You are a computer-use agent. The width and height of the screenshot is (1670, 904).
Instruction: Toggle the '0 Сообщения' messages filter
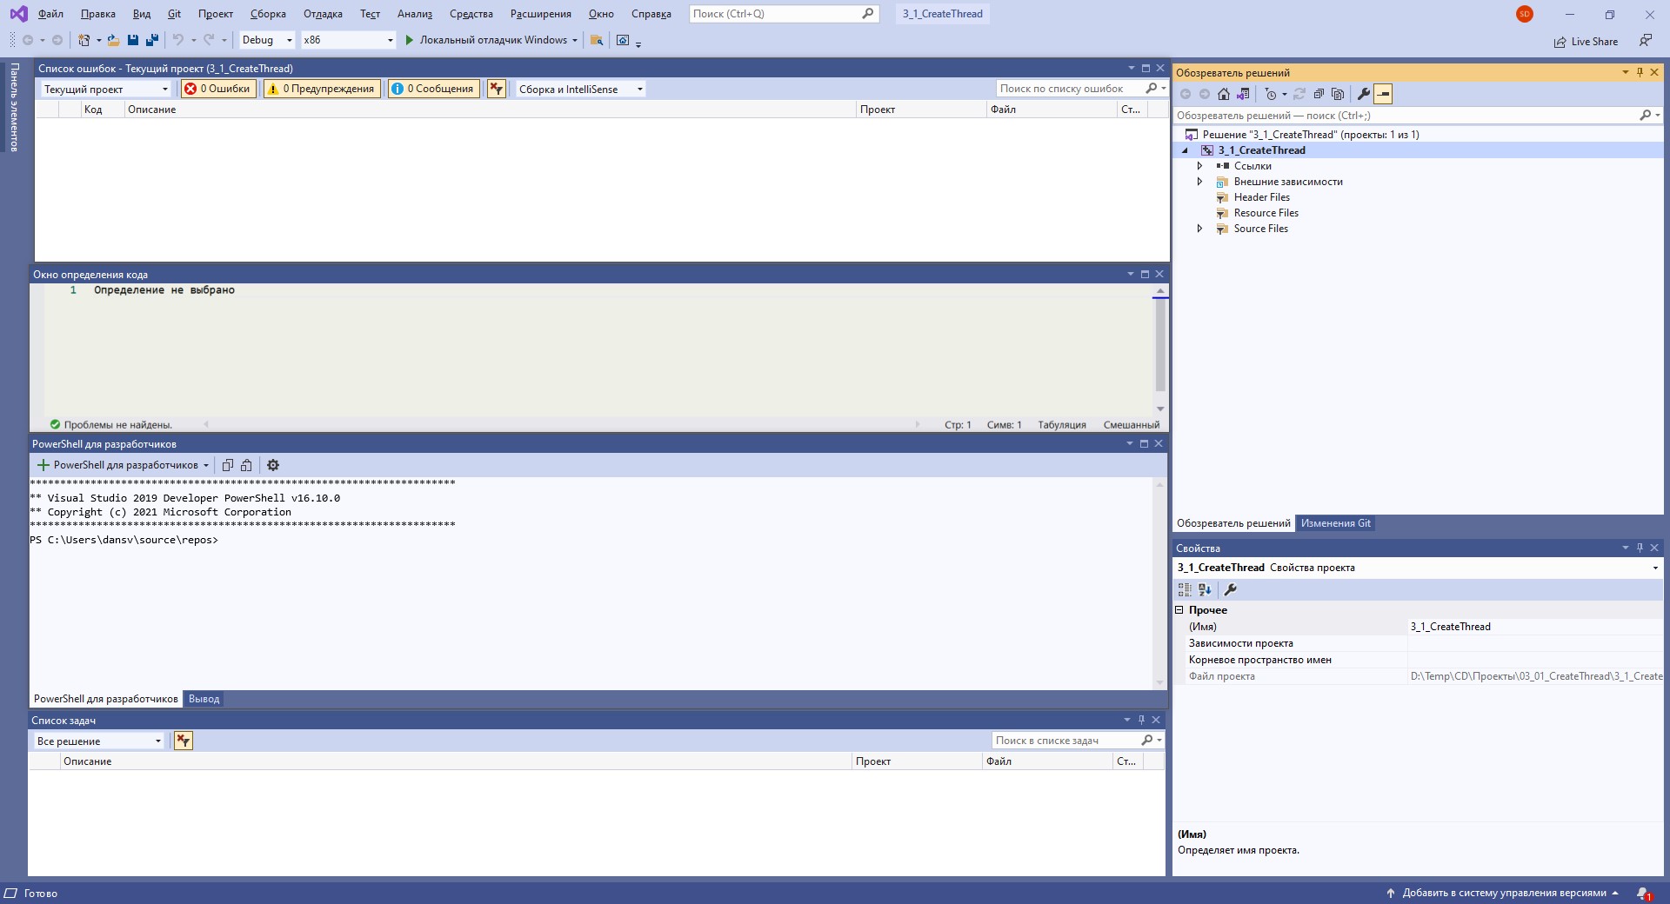433,89
